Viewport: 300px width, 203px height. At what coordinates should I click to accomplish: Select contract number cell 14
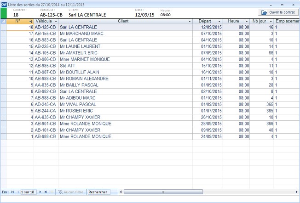click(x=20, y=53)
